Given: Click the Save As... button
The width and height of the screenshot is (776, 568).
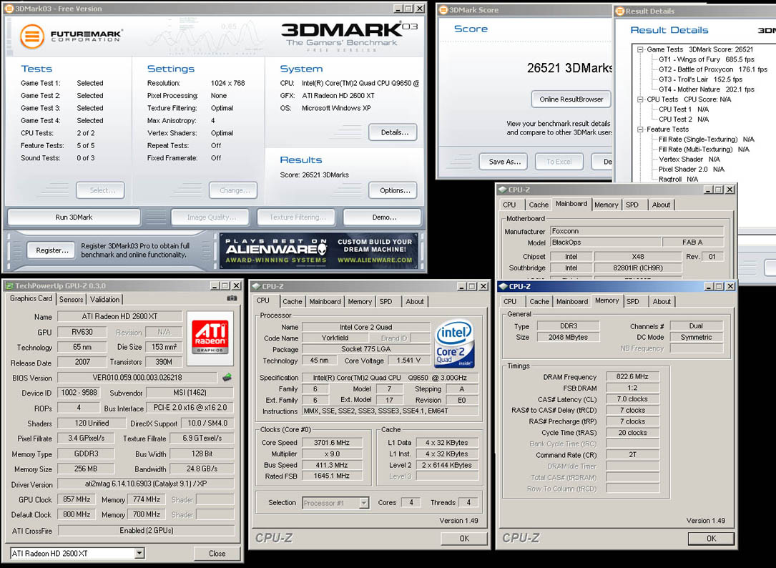Looking at the screenshot, I should click(x=504, y=162).
